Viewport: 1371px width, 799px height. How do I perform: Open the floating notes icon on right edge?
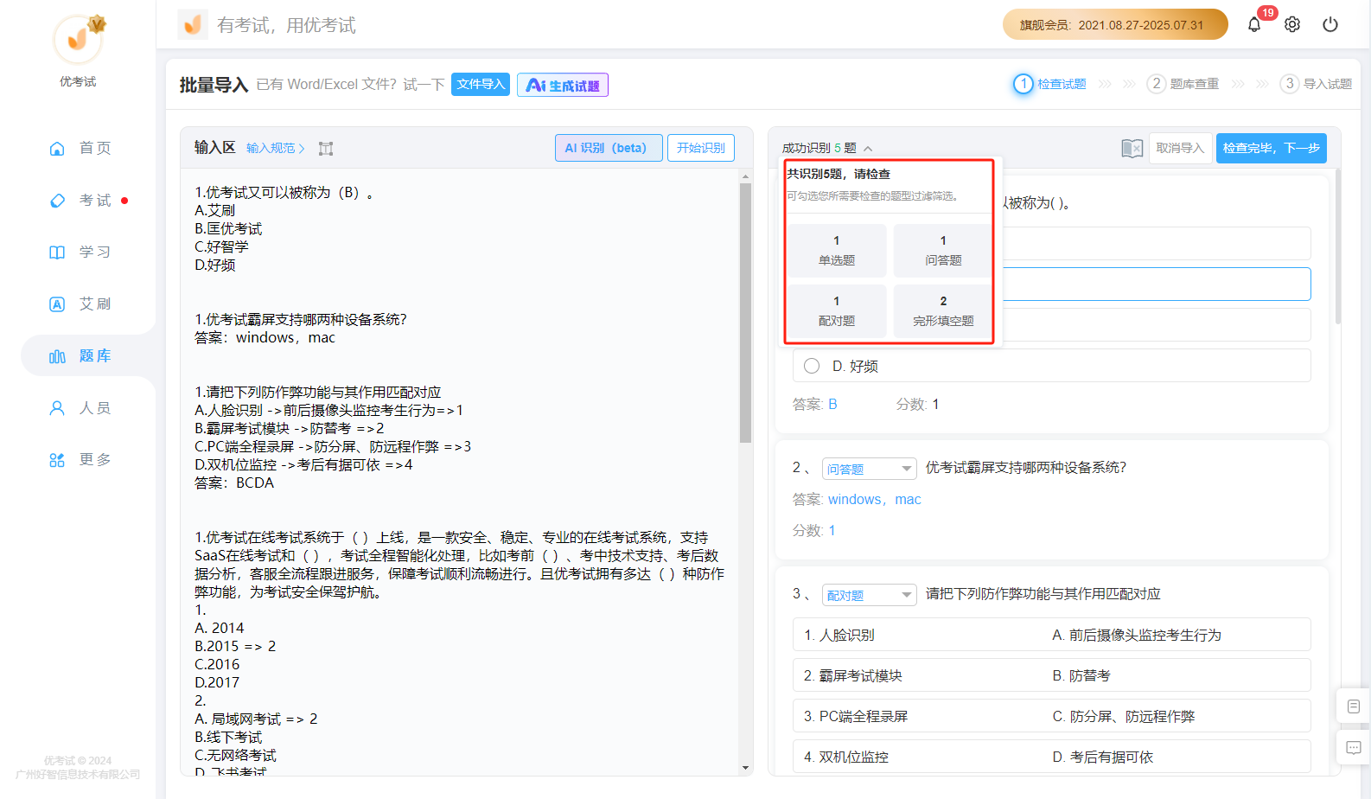click(x=1354, y=707)
